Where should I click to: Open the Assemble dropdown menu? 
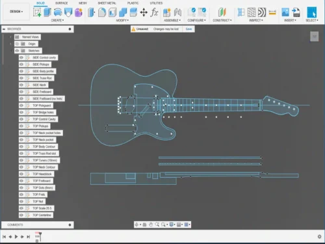tap(172, 20)
